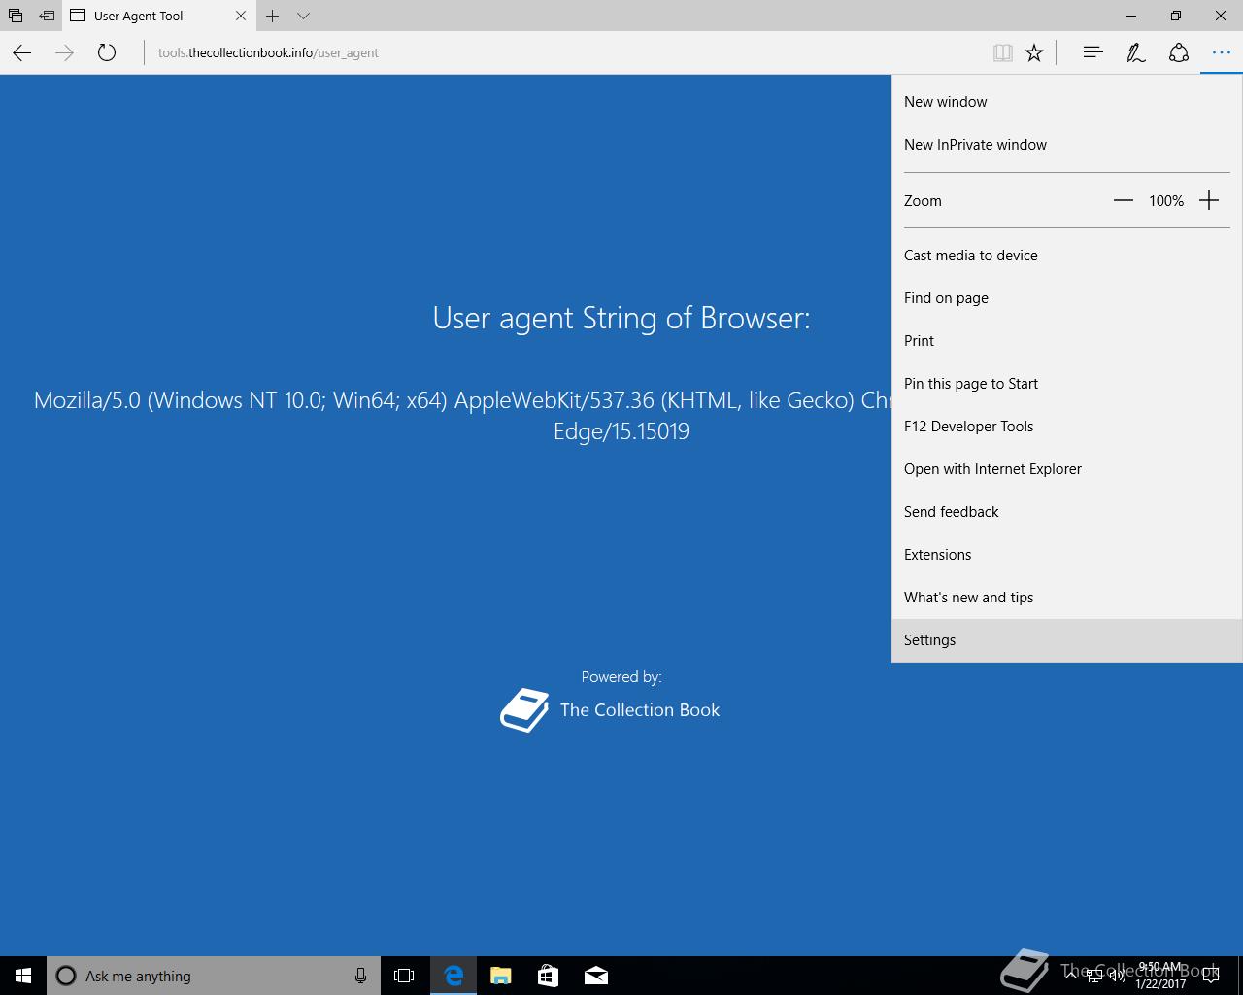Image resolution: width=1243 pixels, height=995 pixels.
Task: Decrease zoom with the minus button
Action: (1124, 200)
